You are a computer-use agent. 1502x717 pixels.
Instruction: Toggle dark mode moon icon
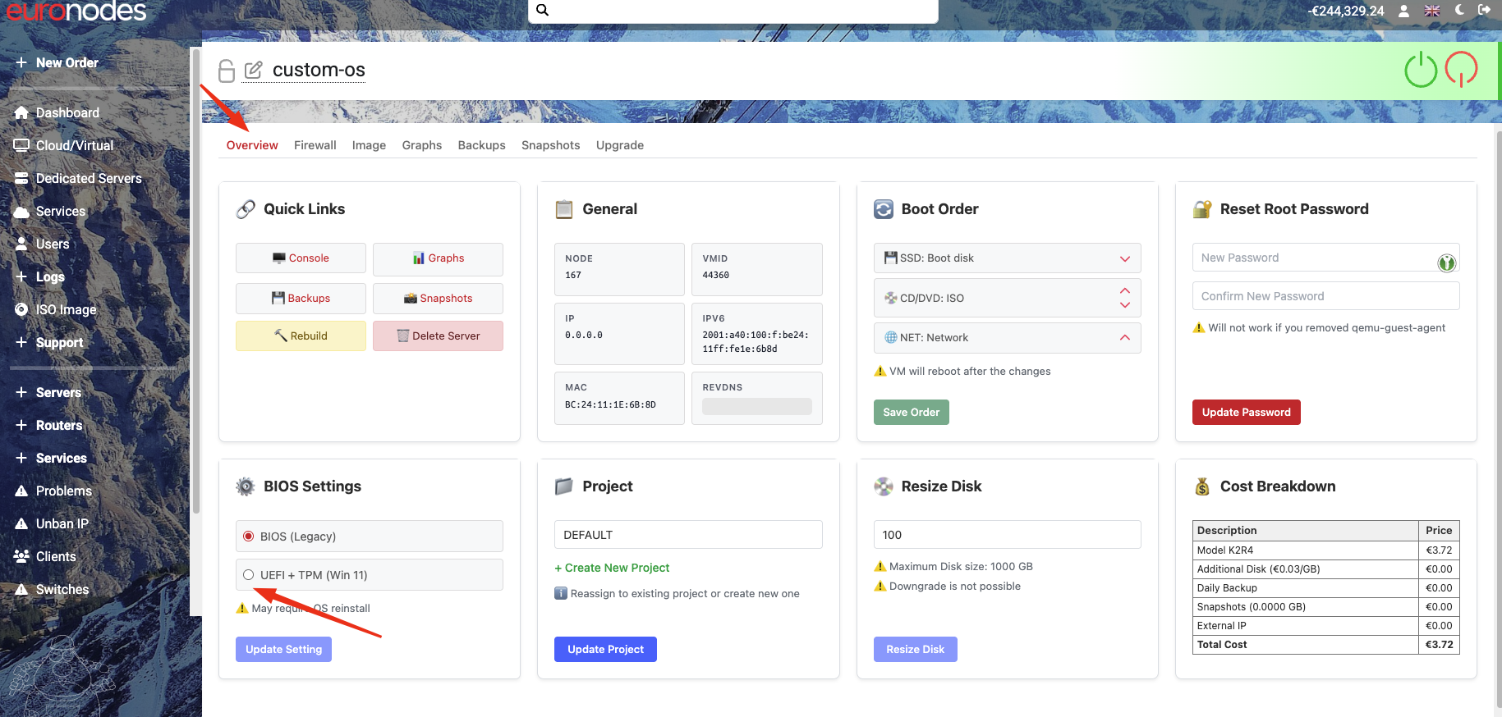click(1459, 10)
